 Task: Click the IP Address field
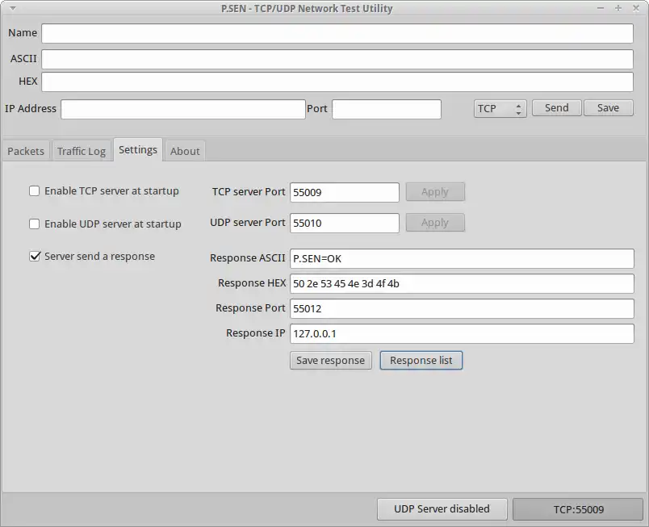(x=183, y=109)
